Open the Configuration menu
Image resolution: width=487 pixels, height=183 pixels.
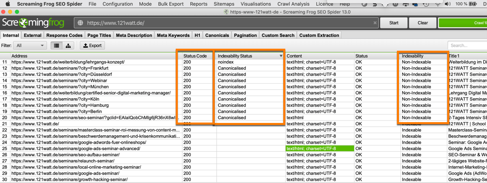coord(118,4)
